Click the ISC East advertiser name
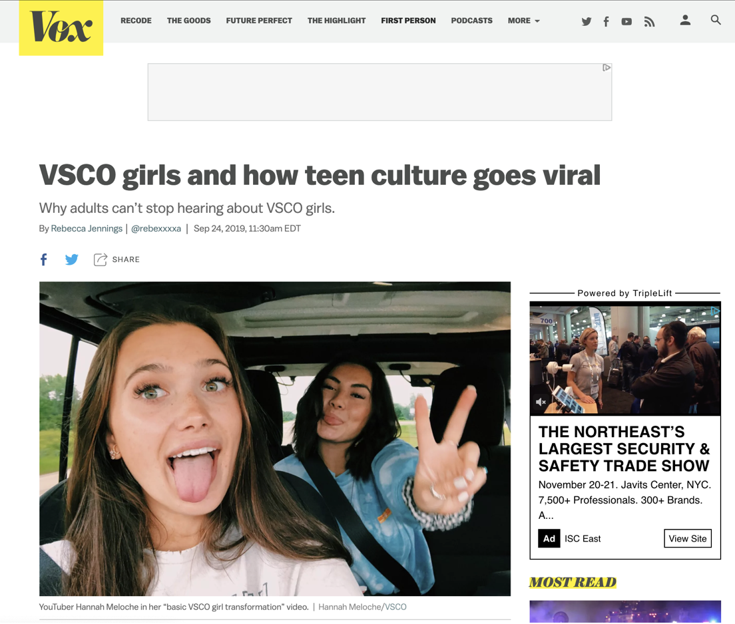The width and height of the screenshot is (735, 624). [x=582, y=539]
